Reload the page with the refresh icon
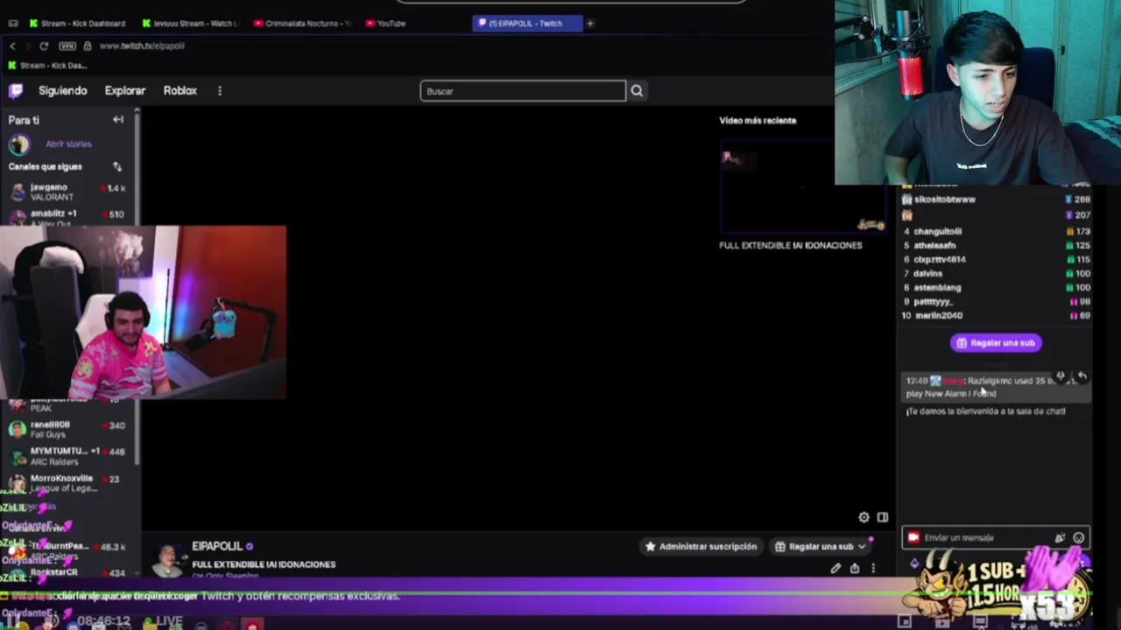The height and width of the screenshot is (630, 1121). click(x=44, y=45)
